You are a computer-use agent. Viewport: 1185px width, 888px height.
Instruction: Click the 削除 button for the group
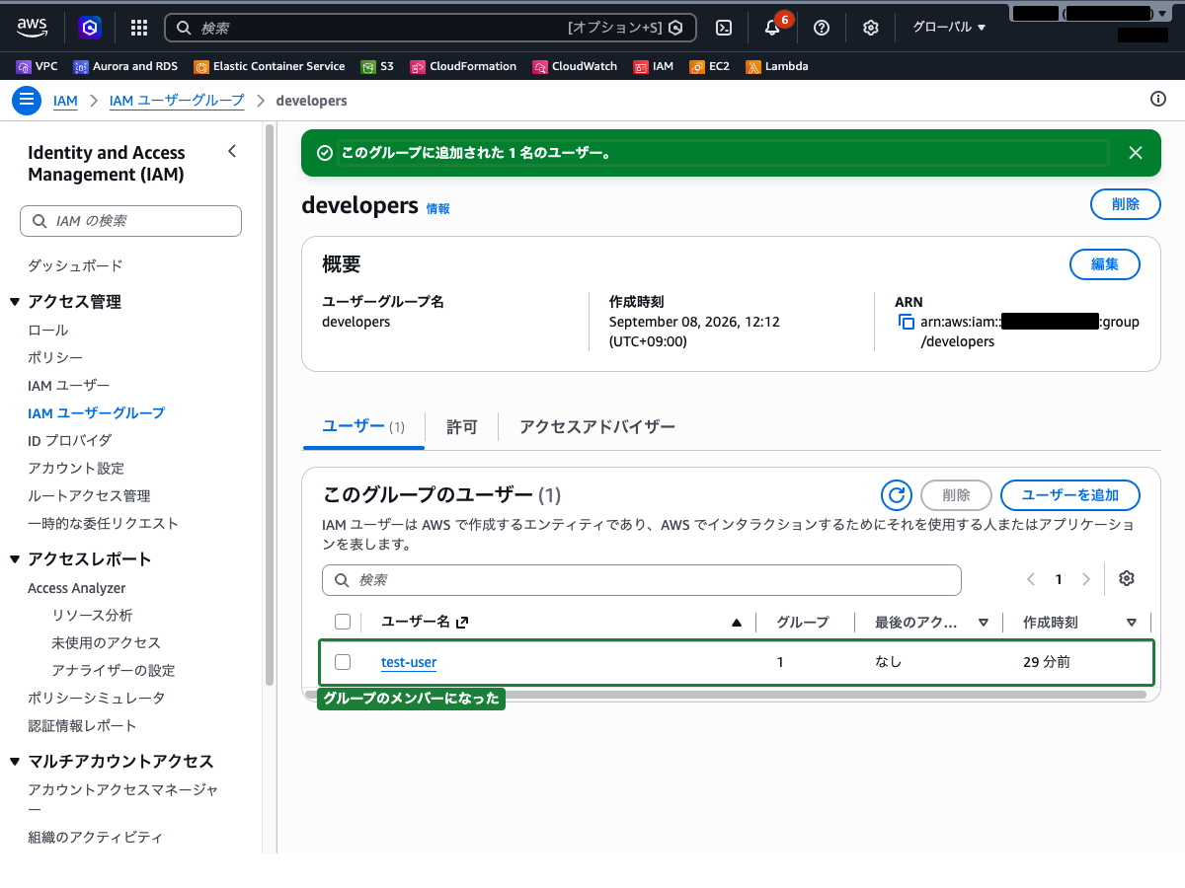[x=1126, y=204]
